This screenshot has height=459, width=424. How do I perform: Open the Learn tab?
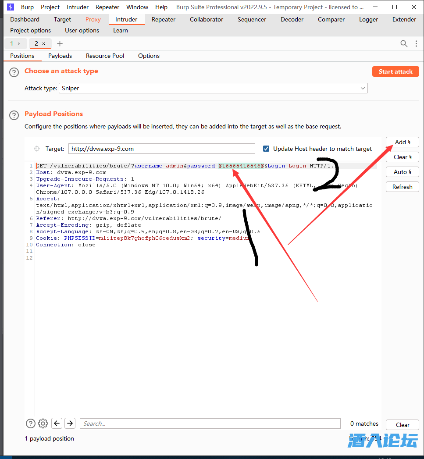click(x=120, y=30)
